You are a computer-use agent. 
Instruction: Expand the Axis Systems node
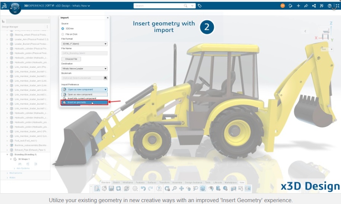pyautogui.click(x=15, y=169)
